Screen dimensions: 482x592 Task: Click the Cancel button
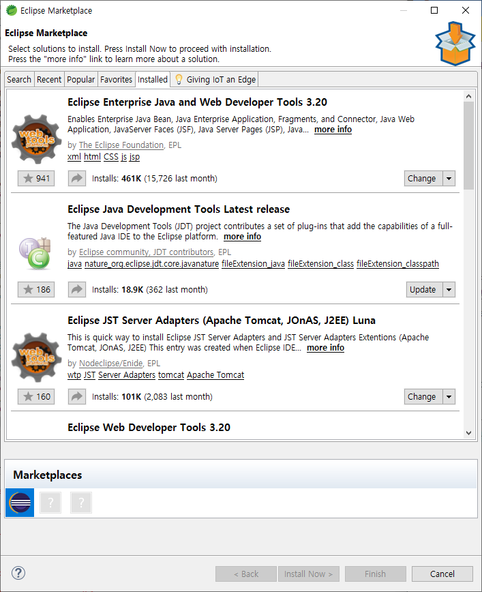pyautogui.click(x=442, y=574)
